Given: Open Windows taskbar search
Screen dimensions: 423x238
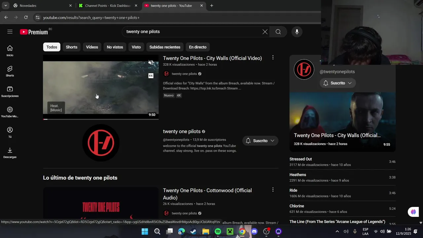Looking at the screenshot, I should [157, 231].
